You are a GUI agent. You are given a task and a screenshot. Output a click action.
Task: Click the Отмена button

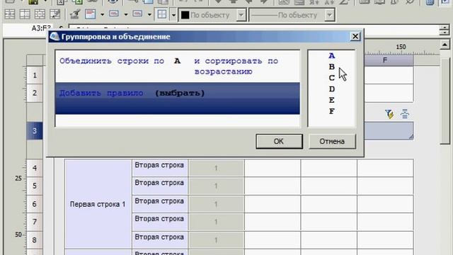pos(332,142)
